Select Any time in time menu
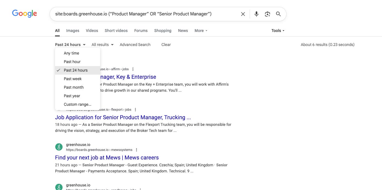 [x=78, y=53]
